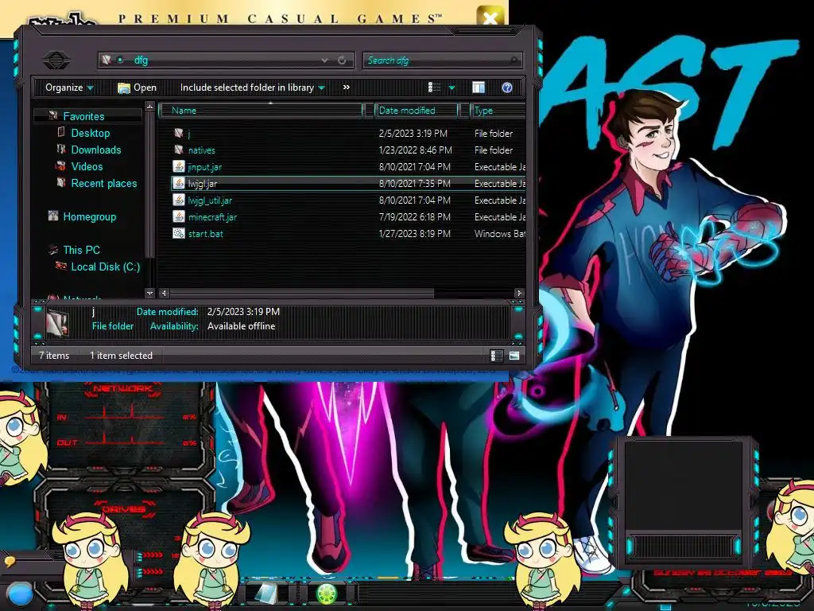
Task: Click the jinput.jar Java icon
Action: 179,167
